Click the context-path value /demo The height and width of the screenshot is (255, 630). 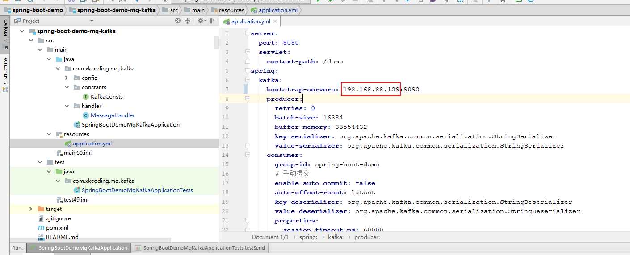(333, 62)
